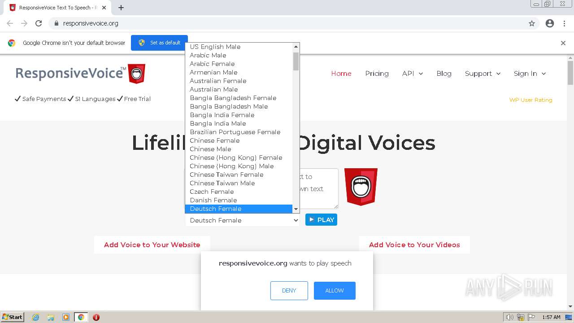This screenshot has width=574, height=323.
Task: Select Brazilian Portuguese Female voice
Action: pyautogui.click(x=239, y=132)
